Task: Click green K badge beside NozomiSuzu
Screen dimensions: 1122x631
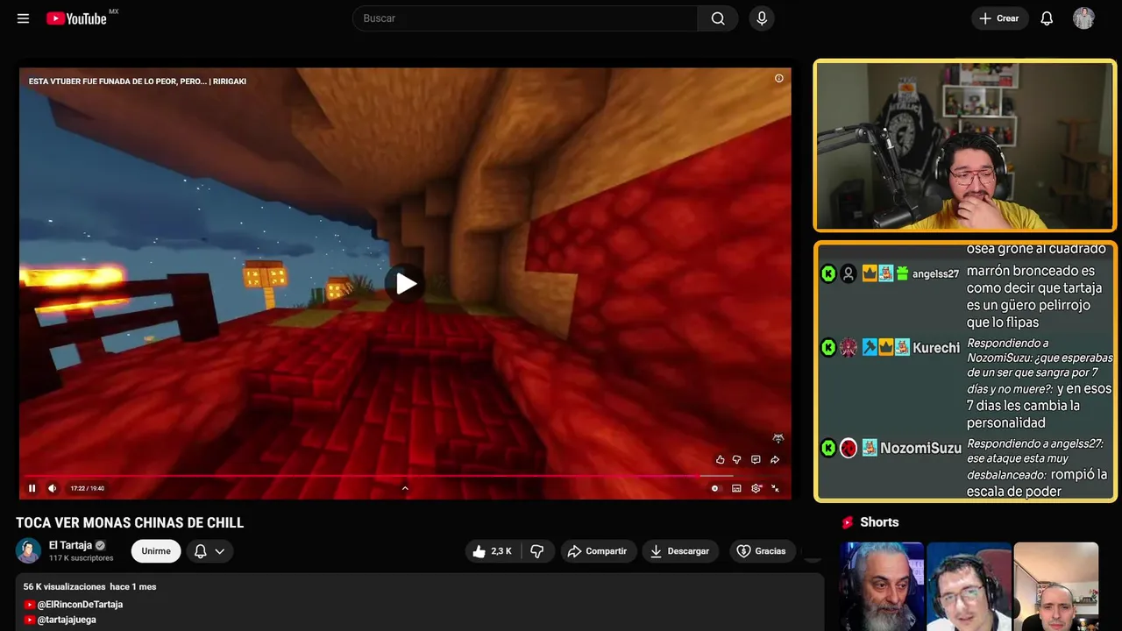Action: [828, 448]
